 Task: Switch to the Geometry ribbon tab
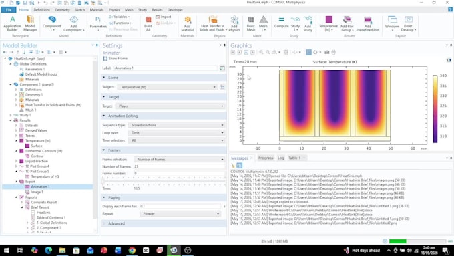62,10
